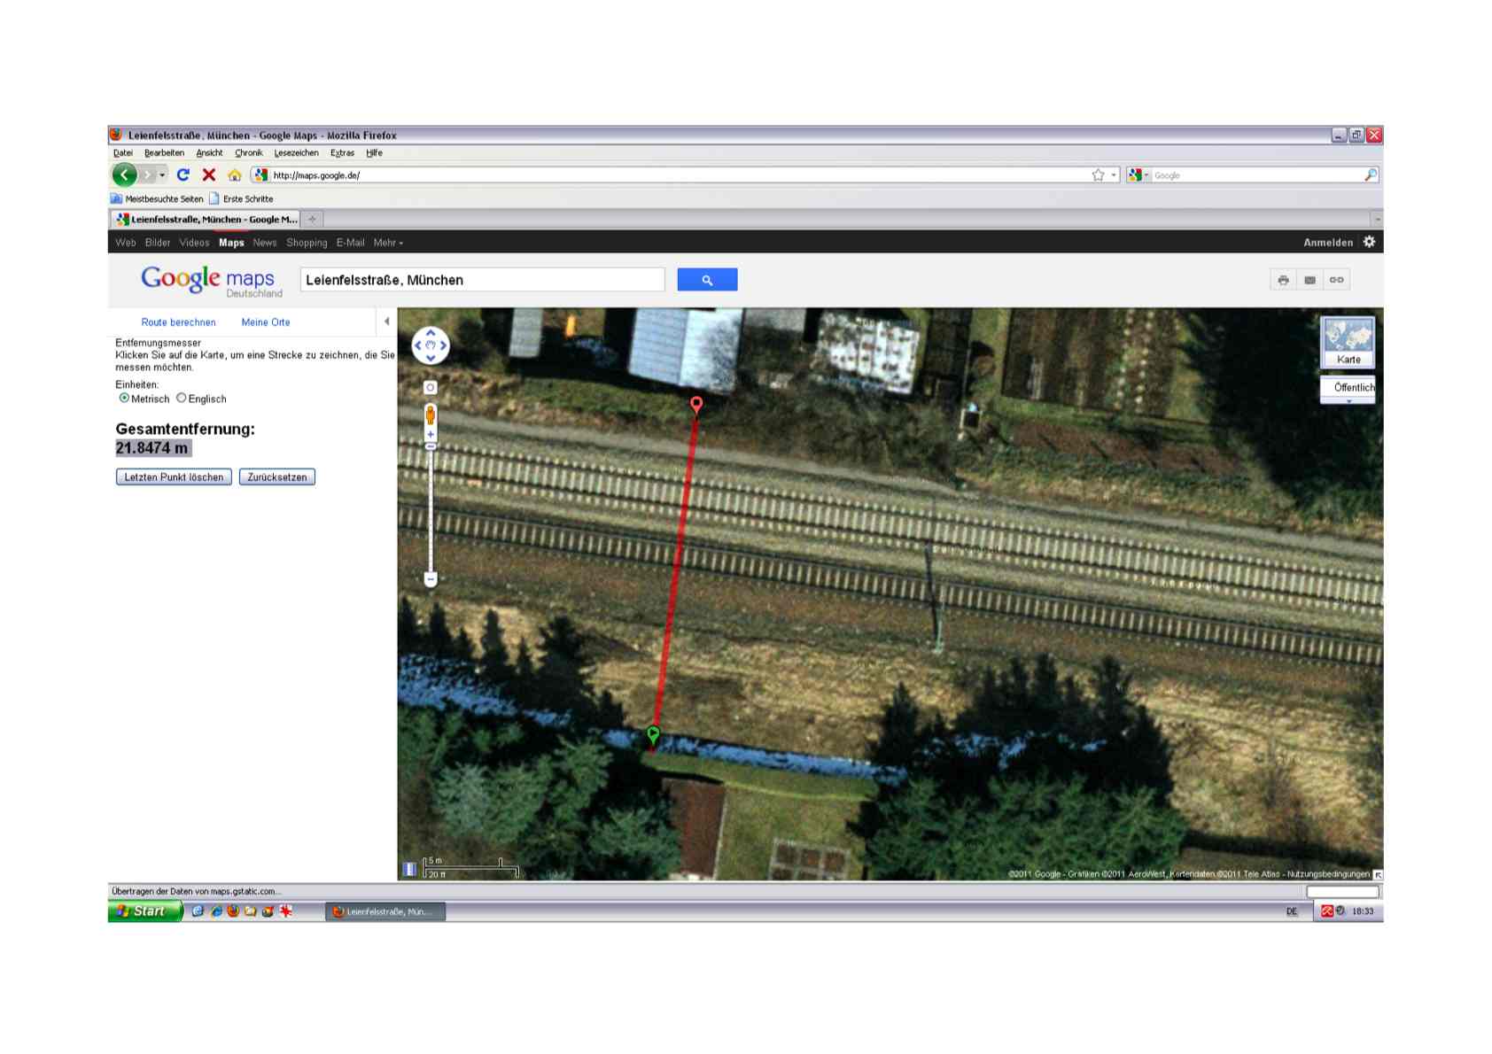Click Letzten Punkt löschen button
Image resolution: width=1492 pixels, height=1054 pixels.
point(174,477)
